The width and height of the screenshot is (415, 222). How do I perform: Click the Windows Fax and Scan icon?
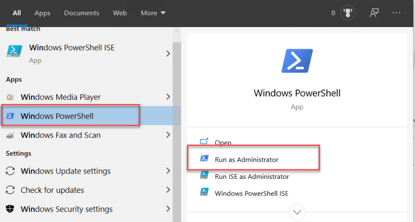point(10,135)
